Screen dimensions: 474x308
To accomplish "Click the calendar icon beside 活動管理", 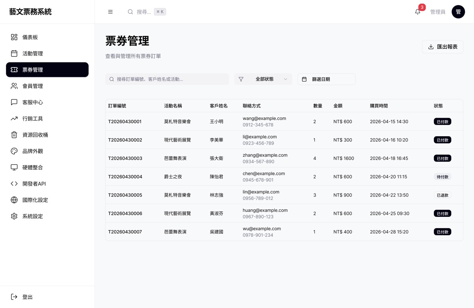I will coord(14,53).
